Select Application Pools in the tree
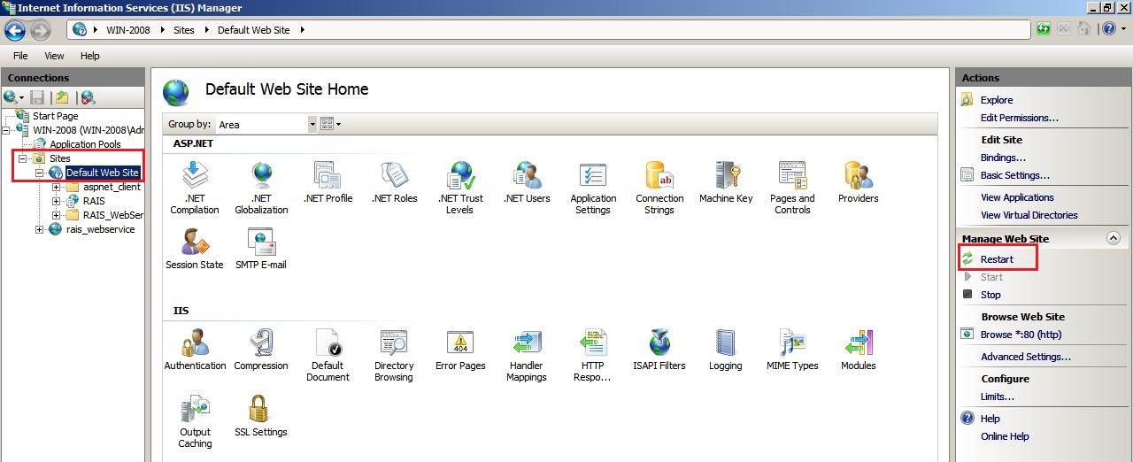This screenshot has height=462, width=1133. [x=85, y=144]
